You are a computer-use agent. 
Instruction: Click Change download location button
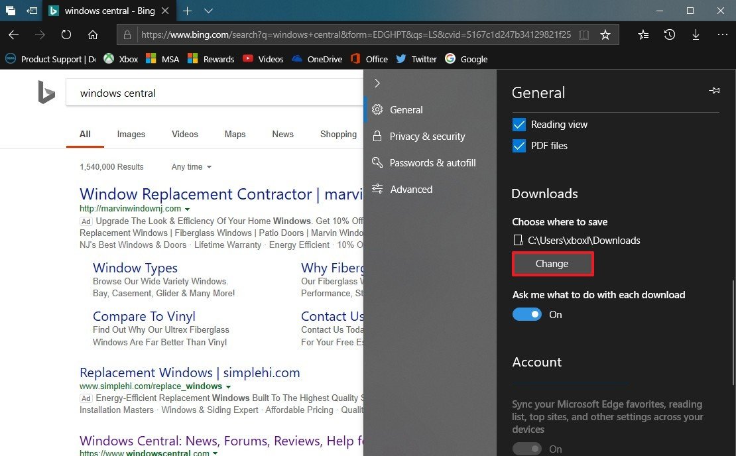click(552, 264)
